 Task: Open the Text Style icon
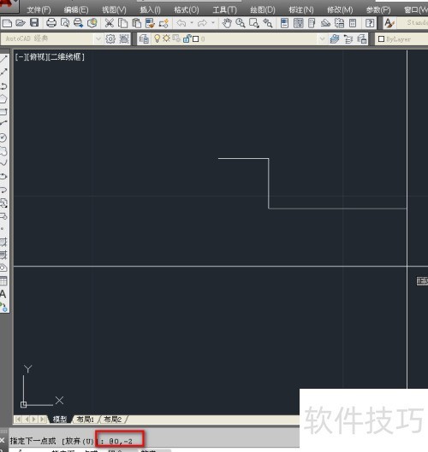click(x=389, y=23)
